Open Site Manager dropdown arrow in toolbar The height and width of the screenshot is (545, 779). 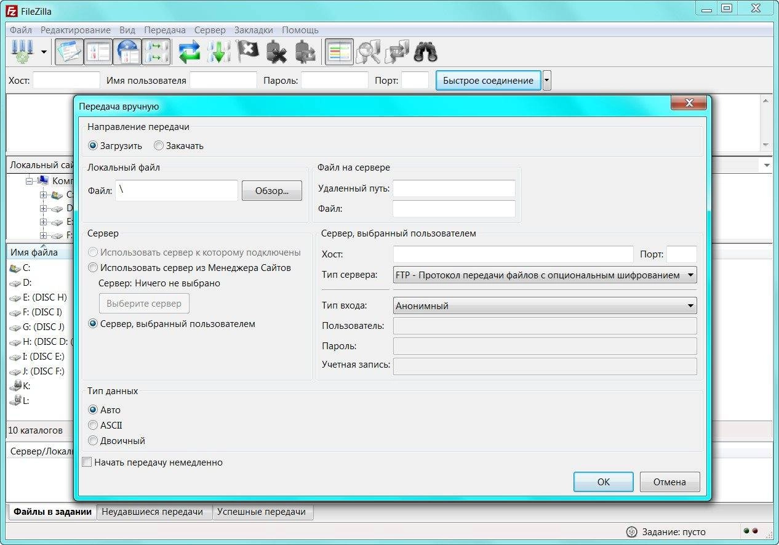(44, 52)
